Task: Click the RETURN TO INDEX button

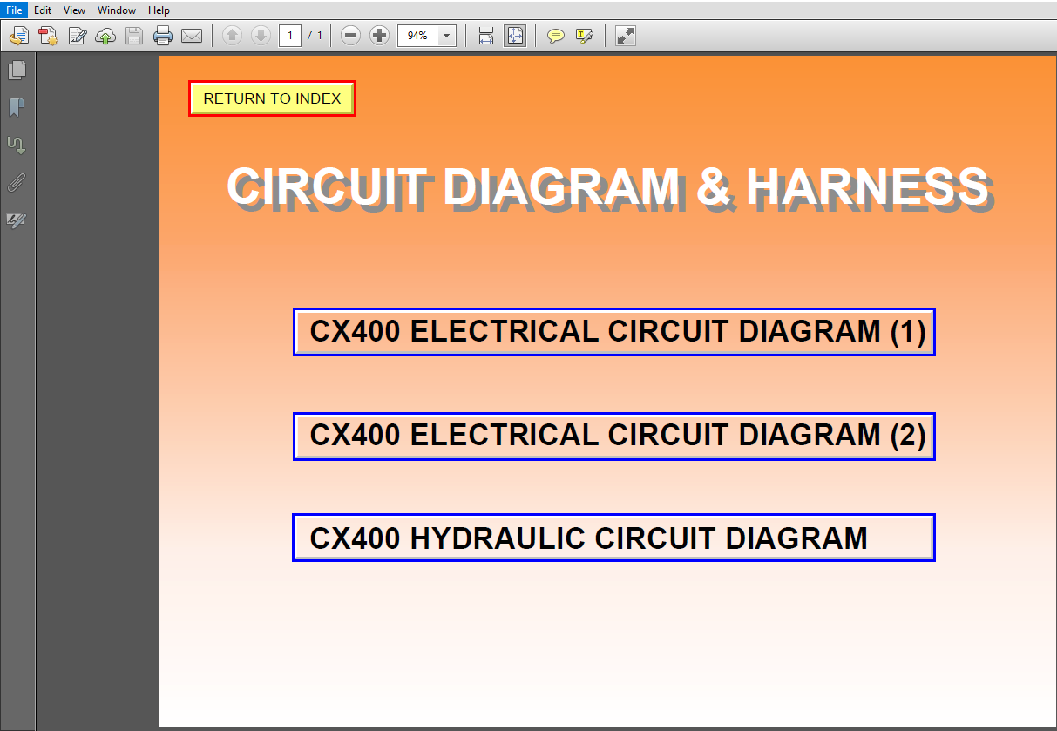Action: [272, 98]
